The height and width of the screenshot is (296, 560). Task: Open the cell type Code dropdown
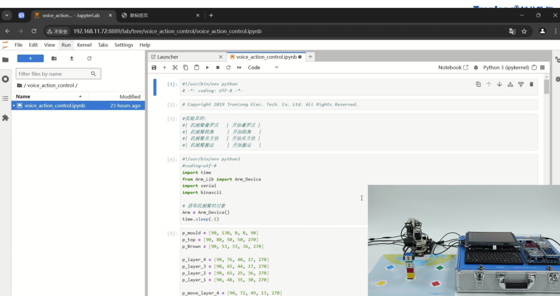263,68
